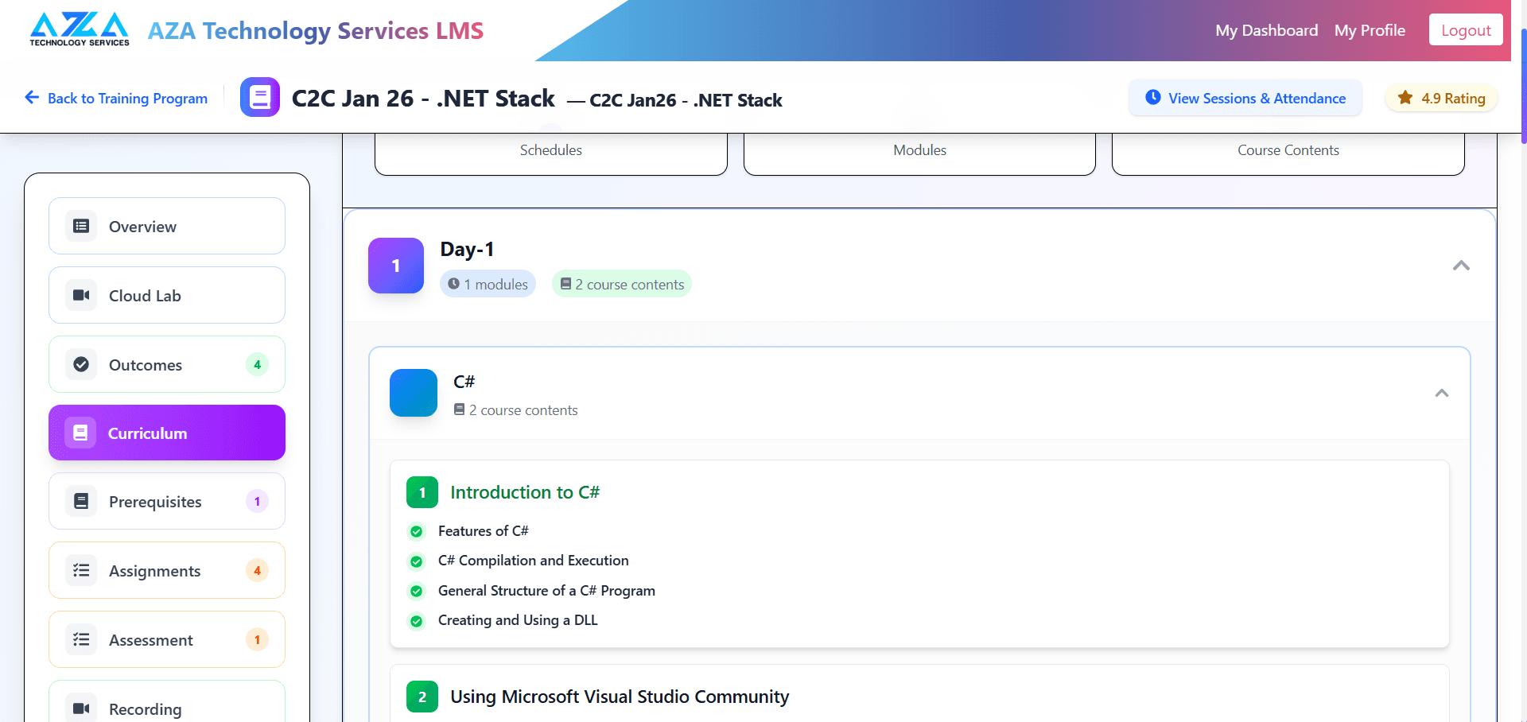Click the Assignments count badge showing 4

pos(257,570)
